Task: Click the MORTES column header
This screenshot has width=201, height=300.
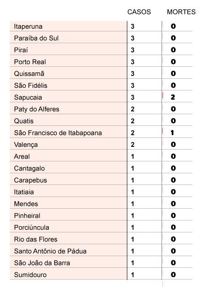Action: (181, 12)
